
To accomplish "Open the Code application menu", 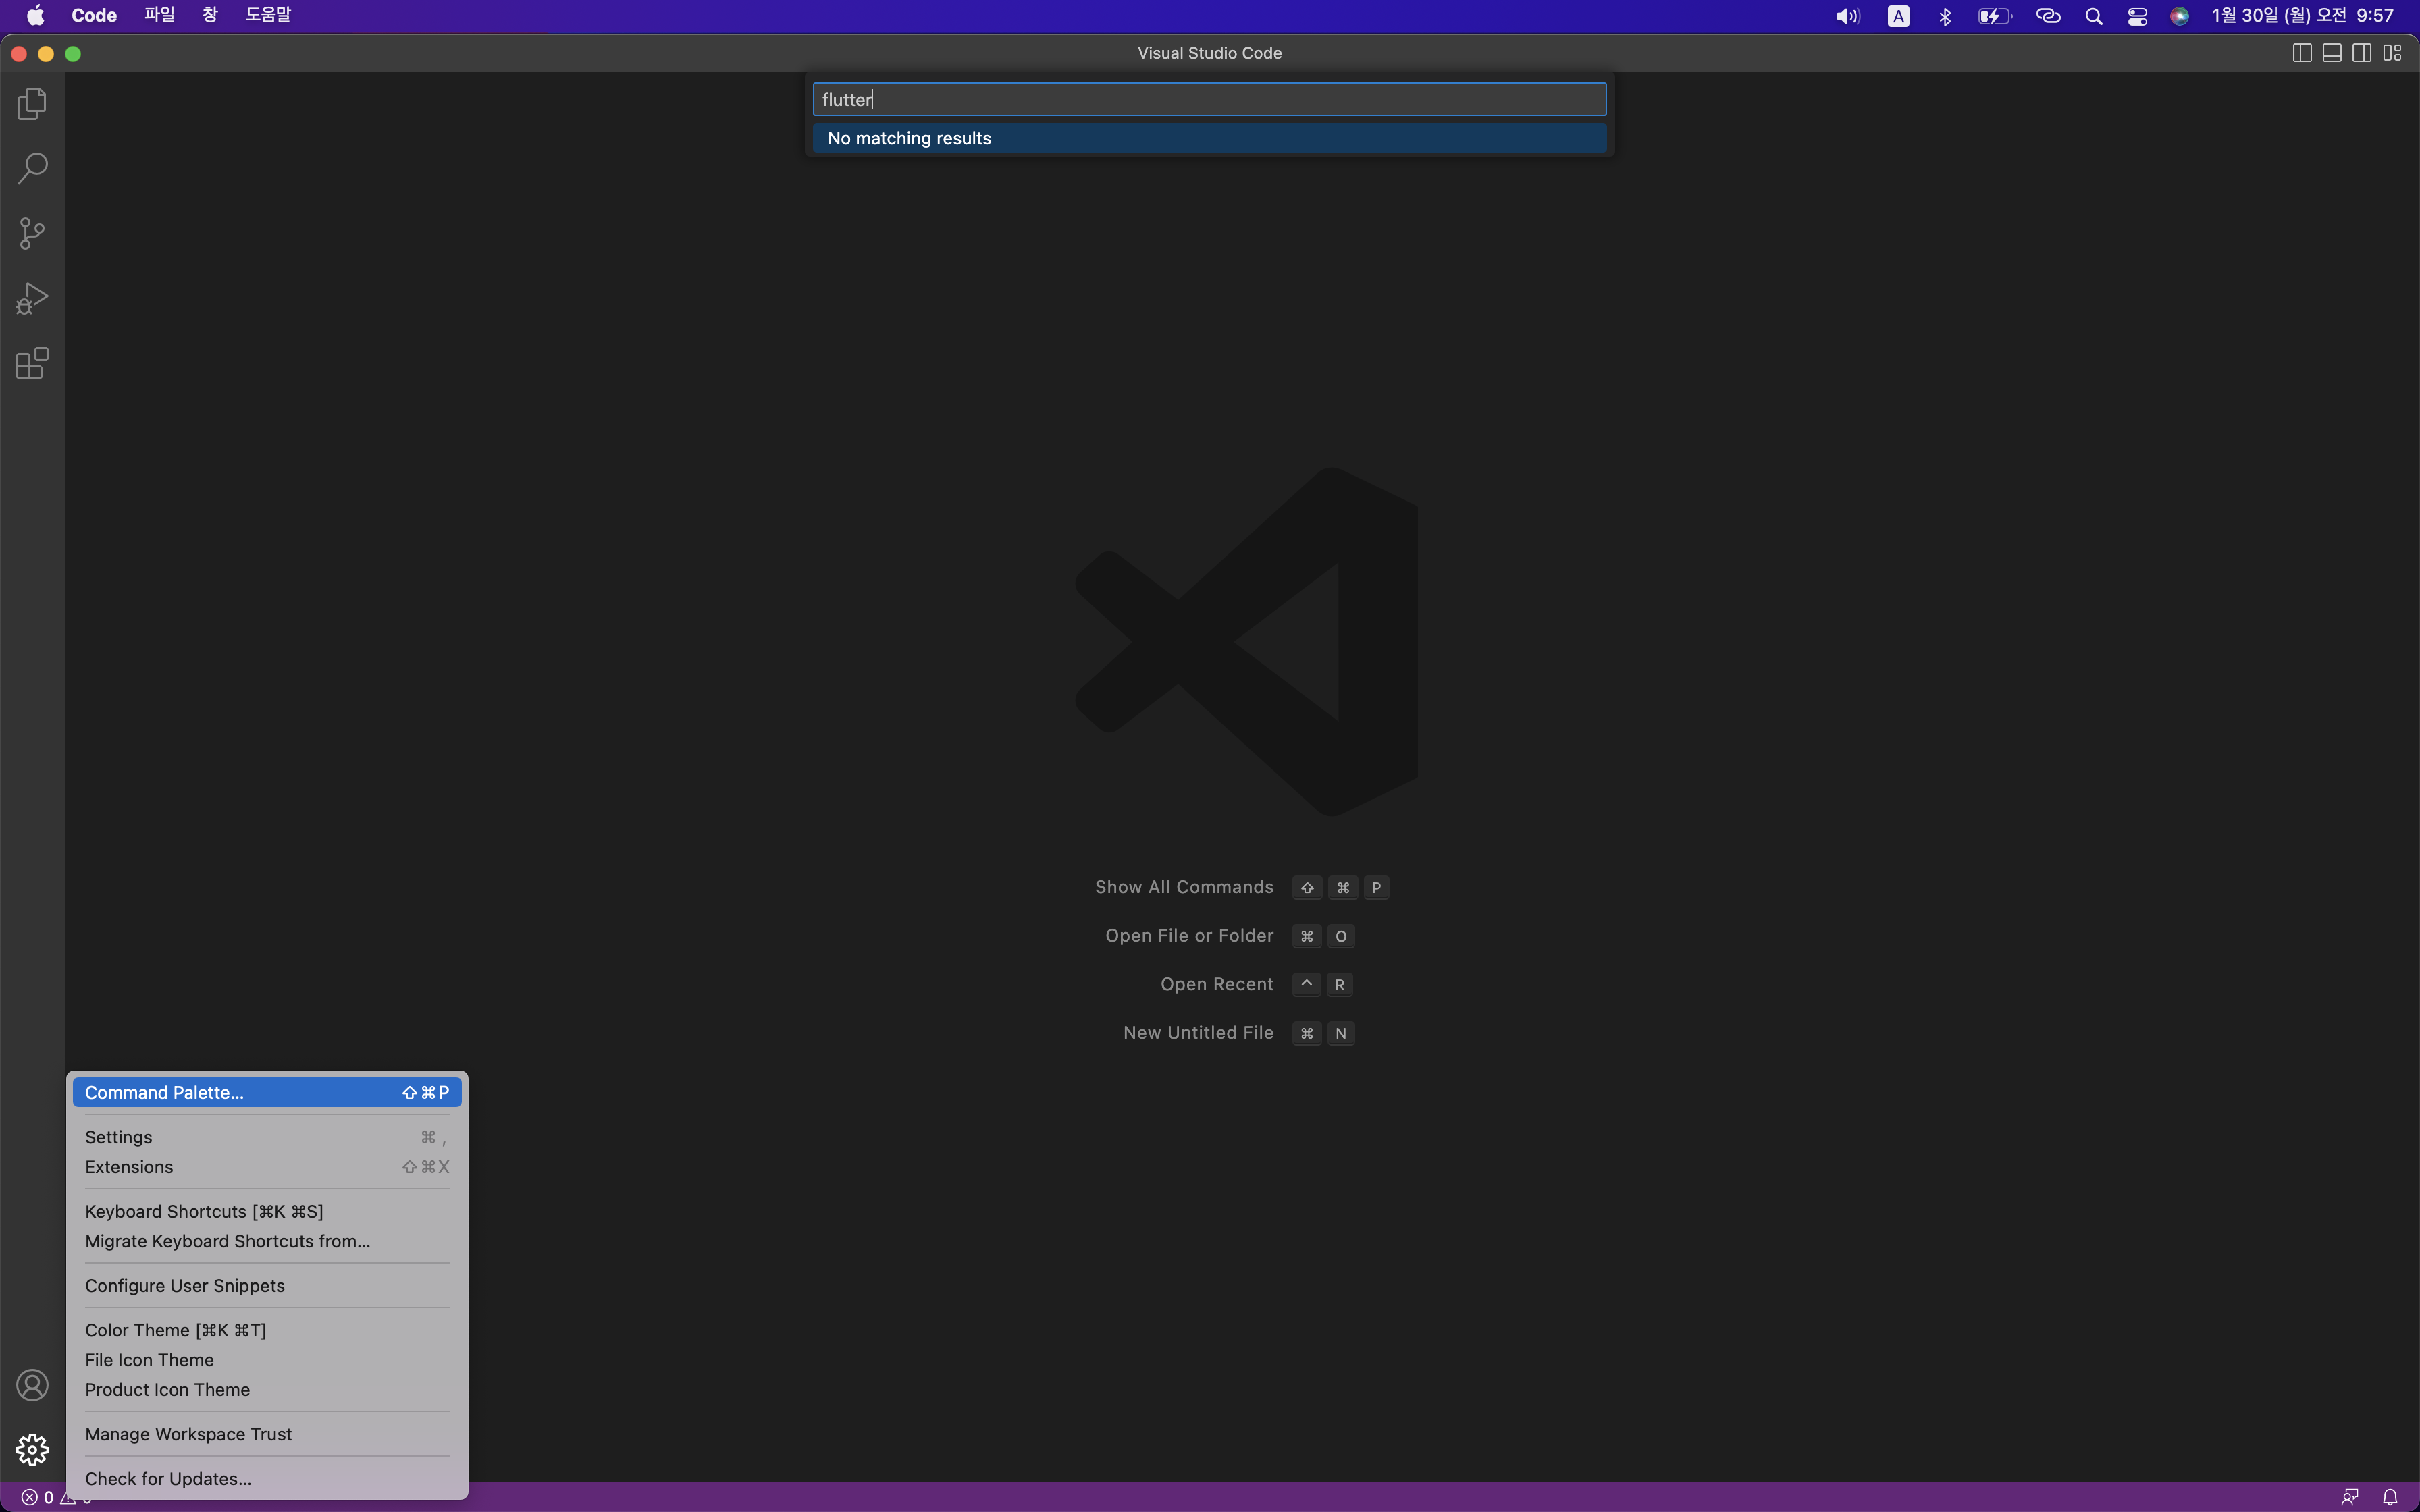I will (x=94, y=15).
